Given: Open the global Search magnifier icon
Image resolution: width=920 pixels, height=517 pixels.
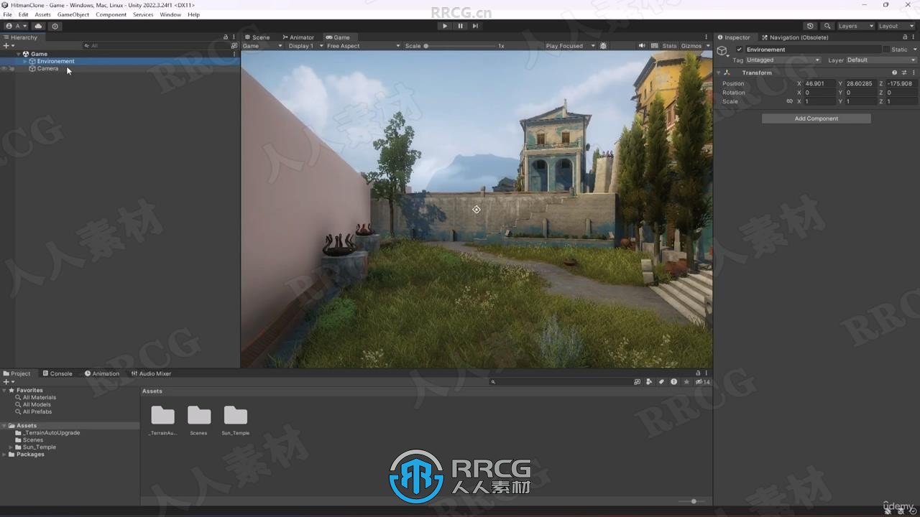Looking at the screenshot, I should coord(827,26).
